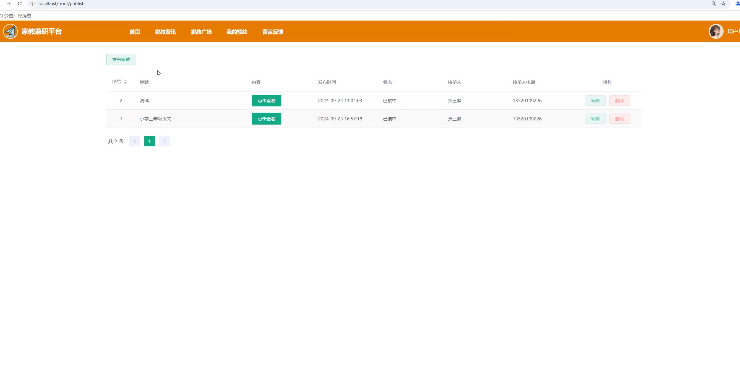Open 家教资讯 navigation item
Screen dimensions: 740x391
click(x=165, y=32)
